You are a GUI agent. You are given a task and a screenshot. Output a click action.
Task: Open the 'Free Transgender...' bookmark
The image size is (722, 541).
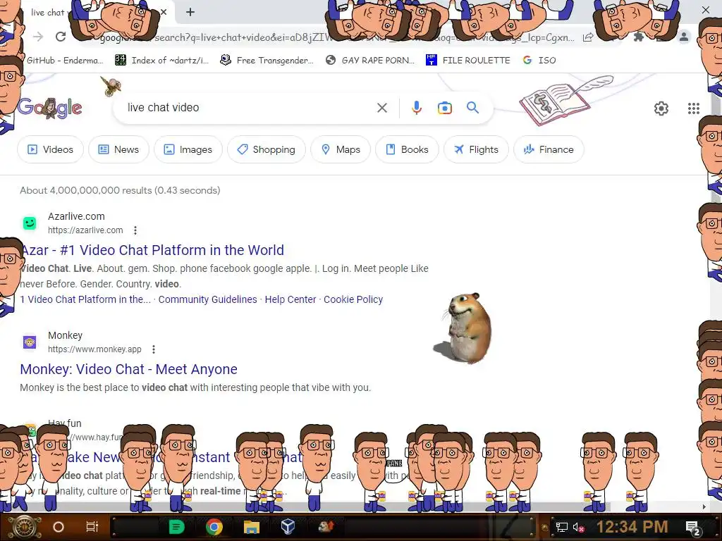pyautogui.click(x=267, y=61)
